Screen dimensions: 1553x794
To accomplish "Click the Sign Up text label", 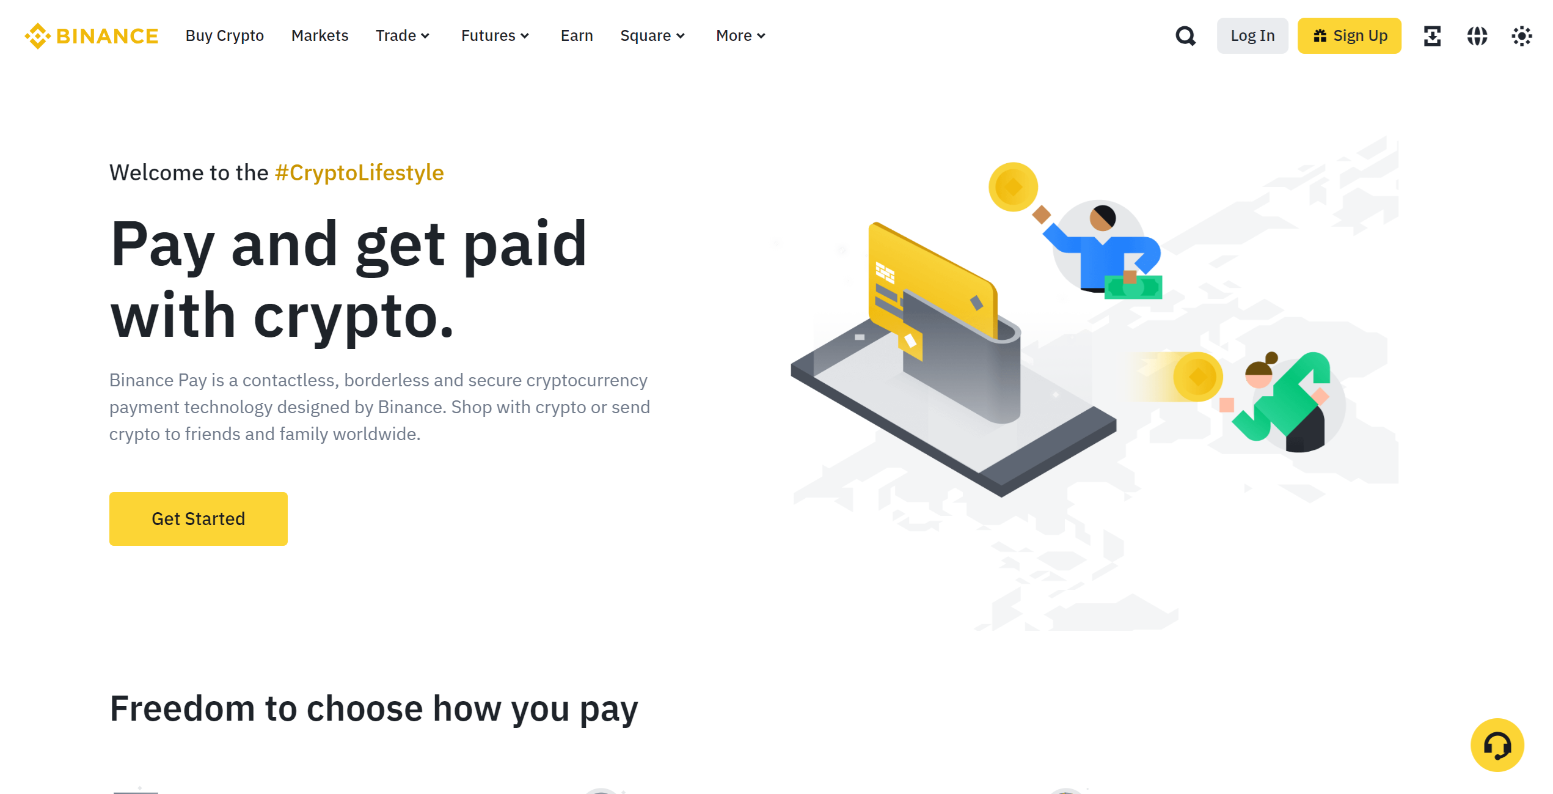I will (1361, 35).
